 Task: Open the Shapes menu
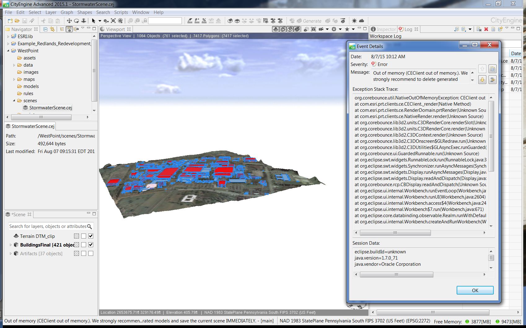click(x=85, y=12)
